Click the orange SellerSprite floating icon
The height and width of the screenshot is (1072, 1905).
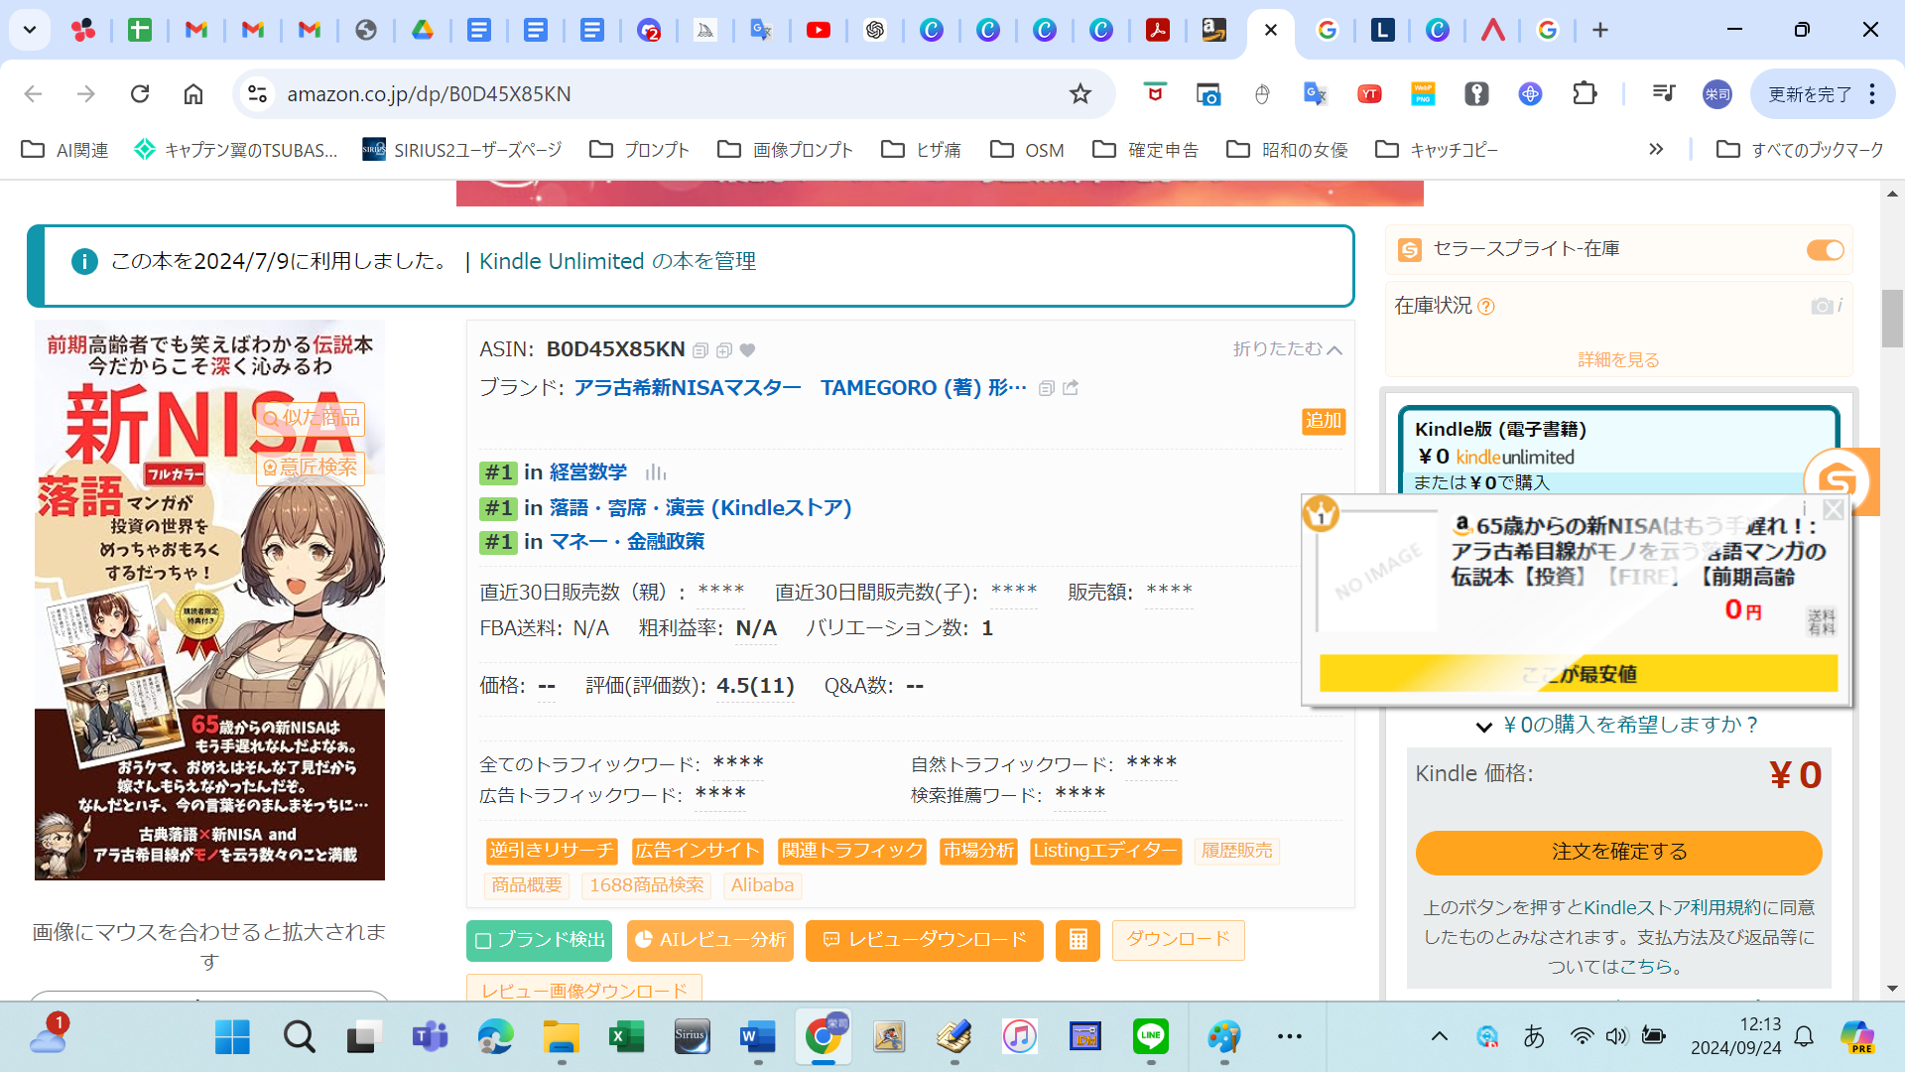[1839, 482]
